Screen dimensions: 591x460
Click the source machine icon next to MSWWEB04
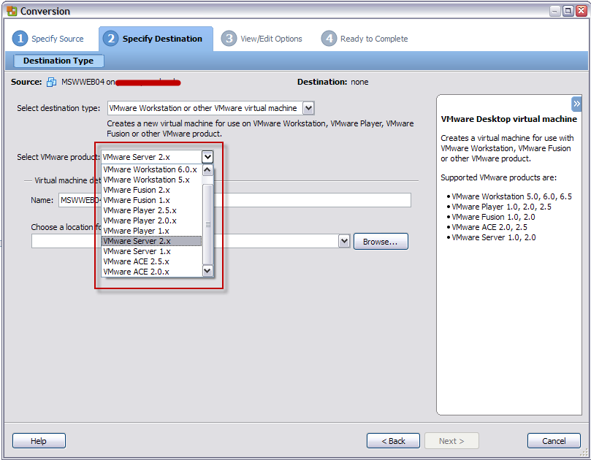(x=52, y=82)
